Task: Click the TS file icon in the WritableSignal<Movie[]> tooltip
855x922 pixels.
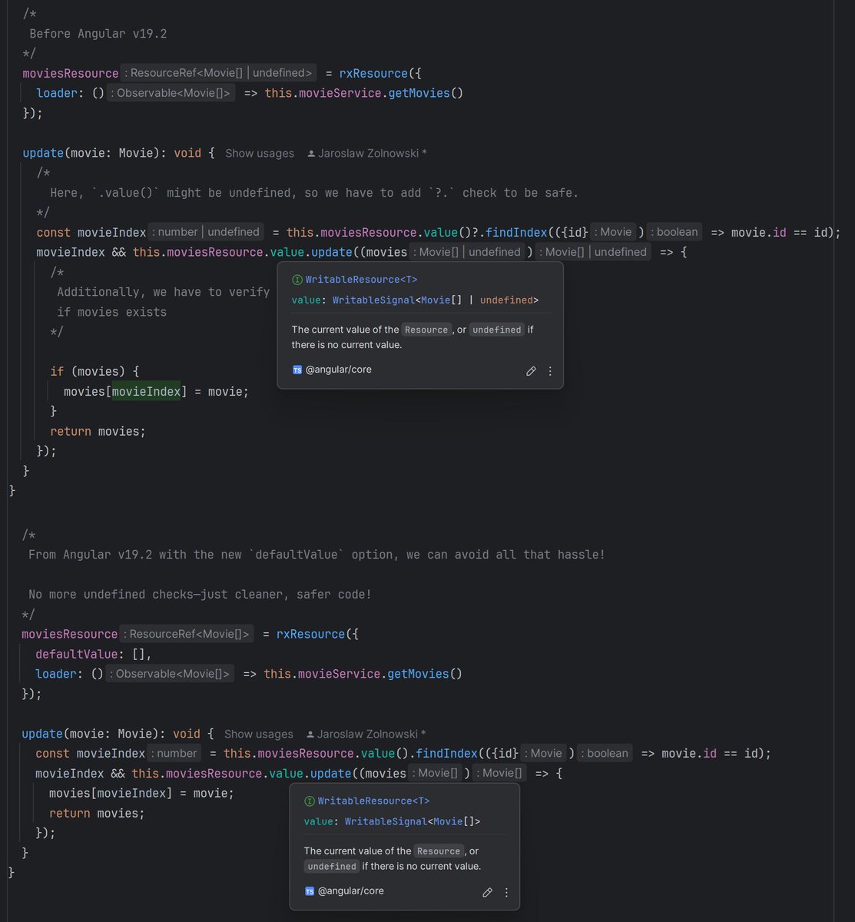Action: point(310,891)
